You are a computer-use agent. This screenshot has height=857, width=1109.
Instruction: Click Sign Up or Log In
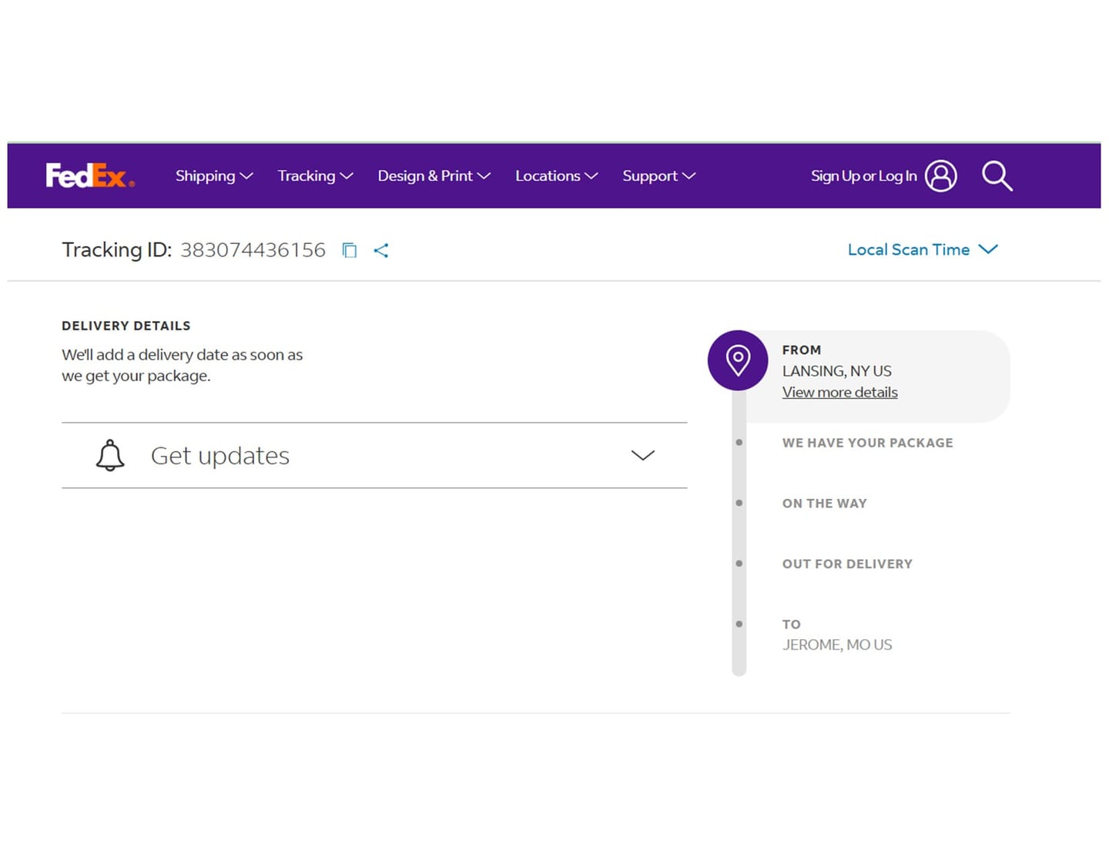863,176
